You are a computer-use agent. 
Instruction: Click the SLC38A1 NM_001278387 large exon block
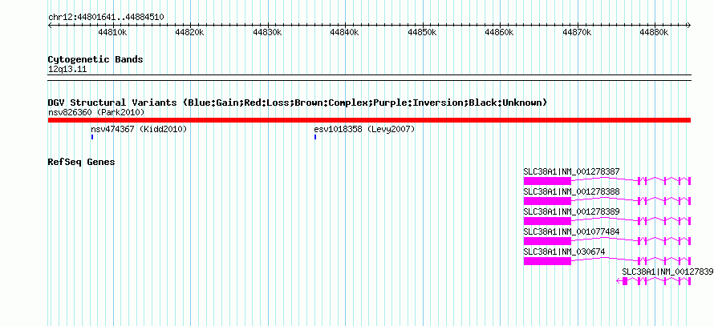click(x=547, y=181)
